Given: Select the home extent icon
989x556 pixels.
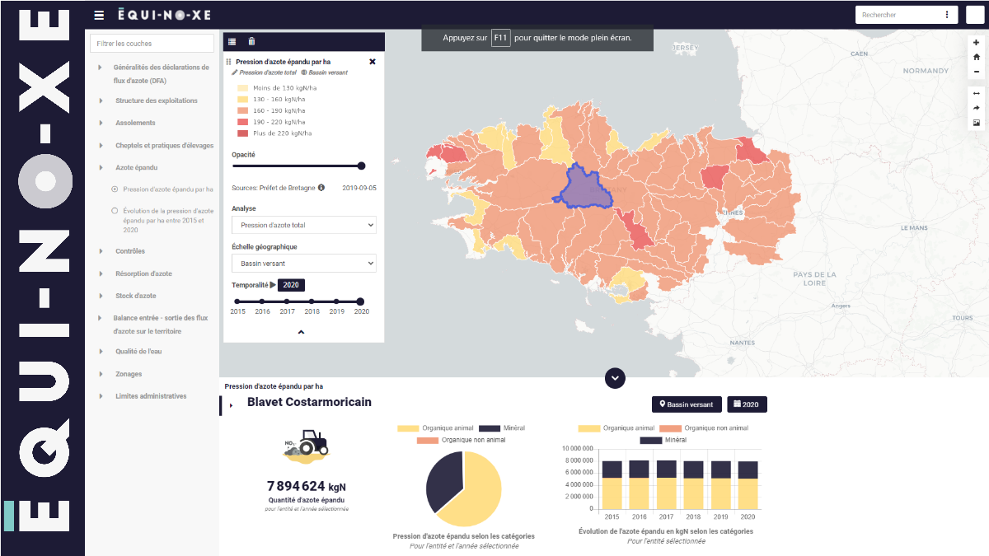Looking at the screenshot, I should click(x=977, y=56).
